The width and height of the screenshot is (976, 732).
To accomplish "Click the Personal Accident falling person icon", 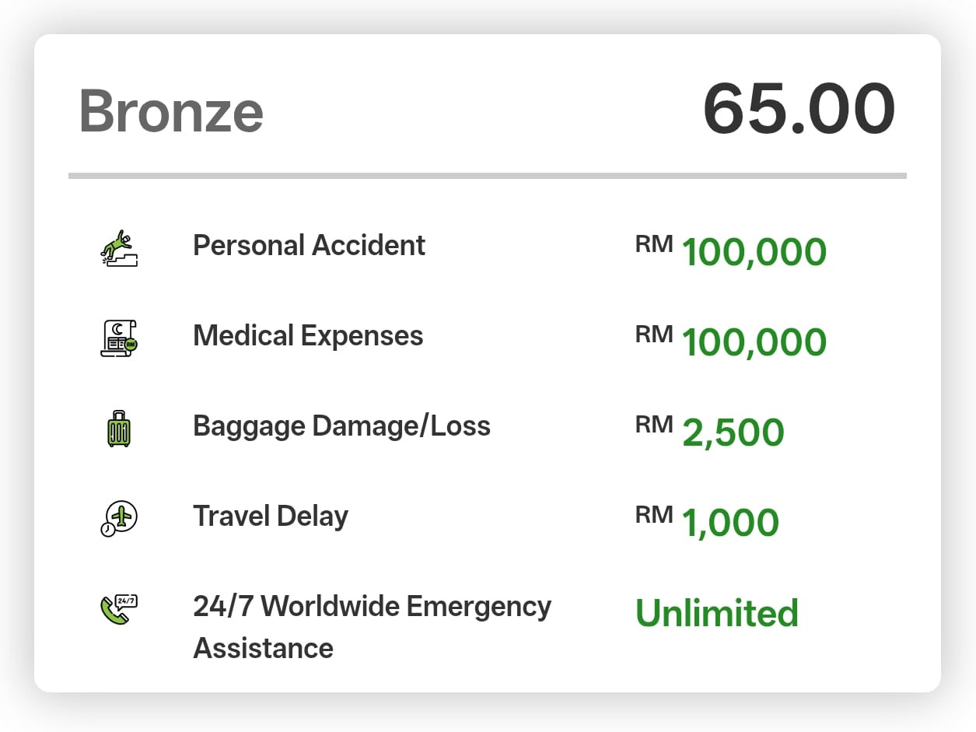I will pyautogui.click(x=119, y=248).
